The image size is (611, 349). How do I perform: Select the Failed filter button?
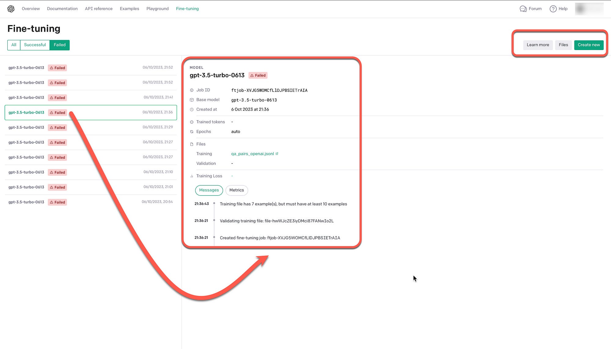click(x=60, y=45)
